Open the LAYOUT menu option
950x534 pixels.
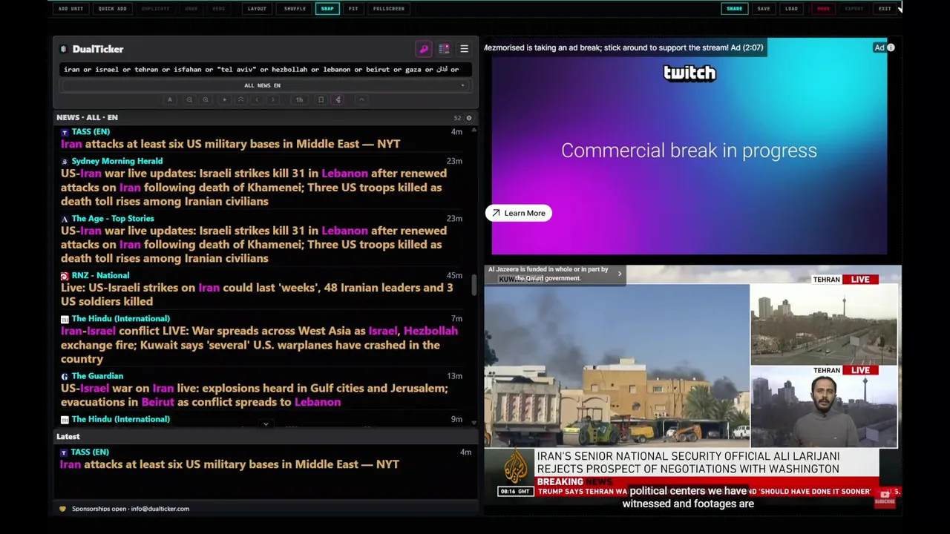(x=257, y=9)
